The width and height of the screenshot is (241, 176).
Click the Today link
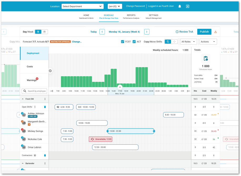click(93, 32)
